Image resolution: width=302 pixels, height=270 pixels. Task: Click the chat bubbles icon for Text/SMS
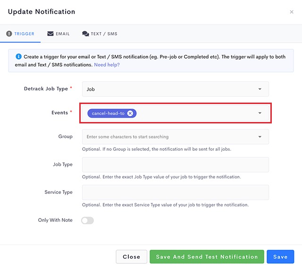(x=85, y=34)
